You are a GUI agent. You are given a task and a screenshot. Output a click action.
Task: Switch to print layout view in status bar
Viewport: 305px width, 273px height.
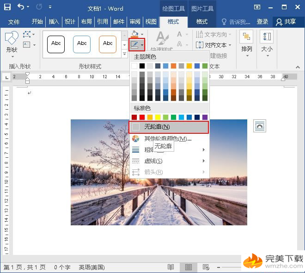click(x=188, y=267)
